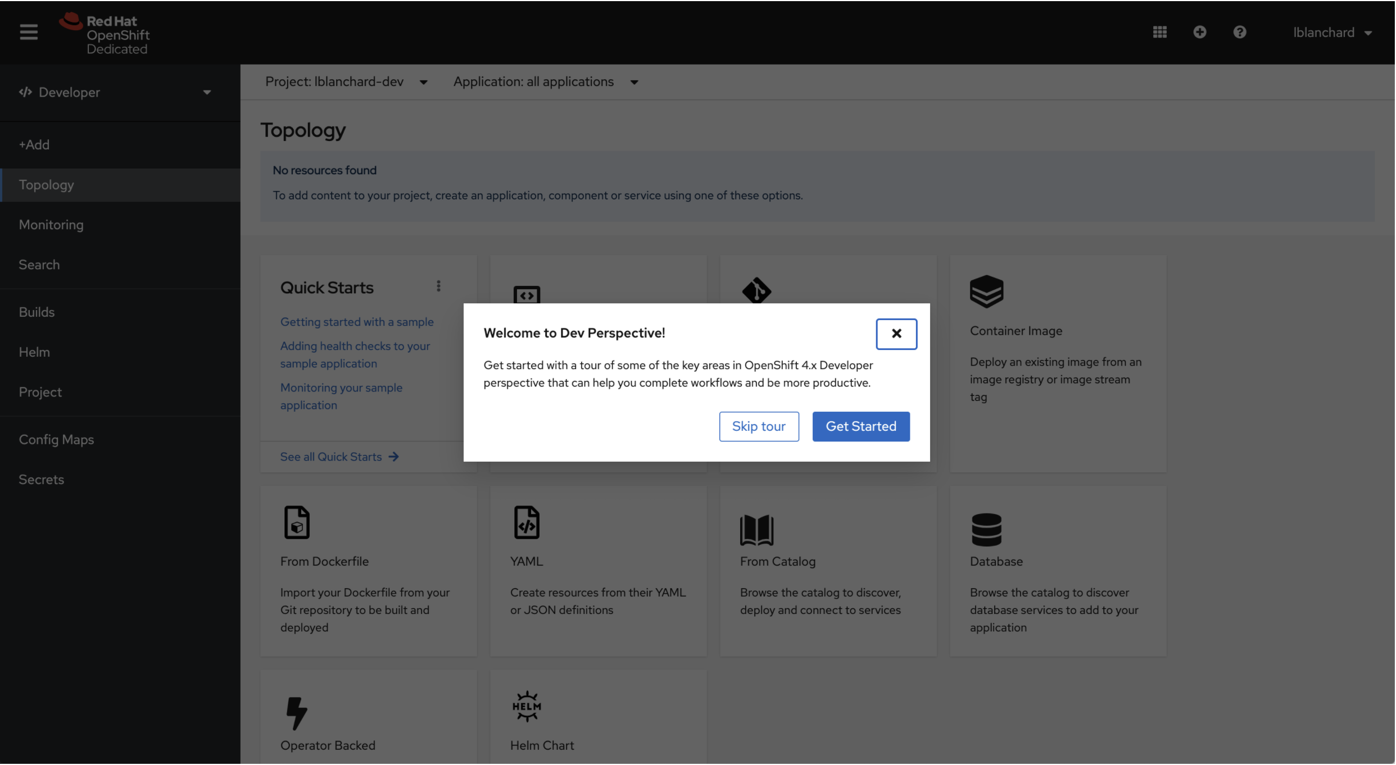The width and height of the screenshot is (1396, 765).
Task: Open Monitoring your sample application link
Action: (x=341, y=397)
